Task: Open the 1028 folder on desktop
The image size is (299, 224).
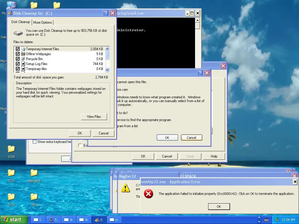Action: click(11, 152)
